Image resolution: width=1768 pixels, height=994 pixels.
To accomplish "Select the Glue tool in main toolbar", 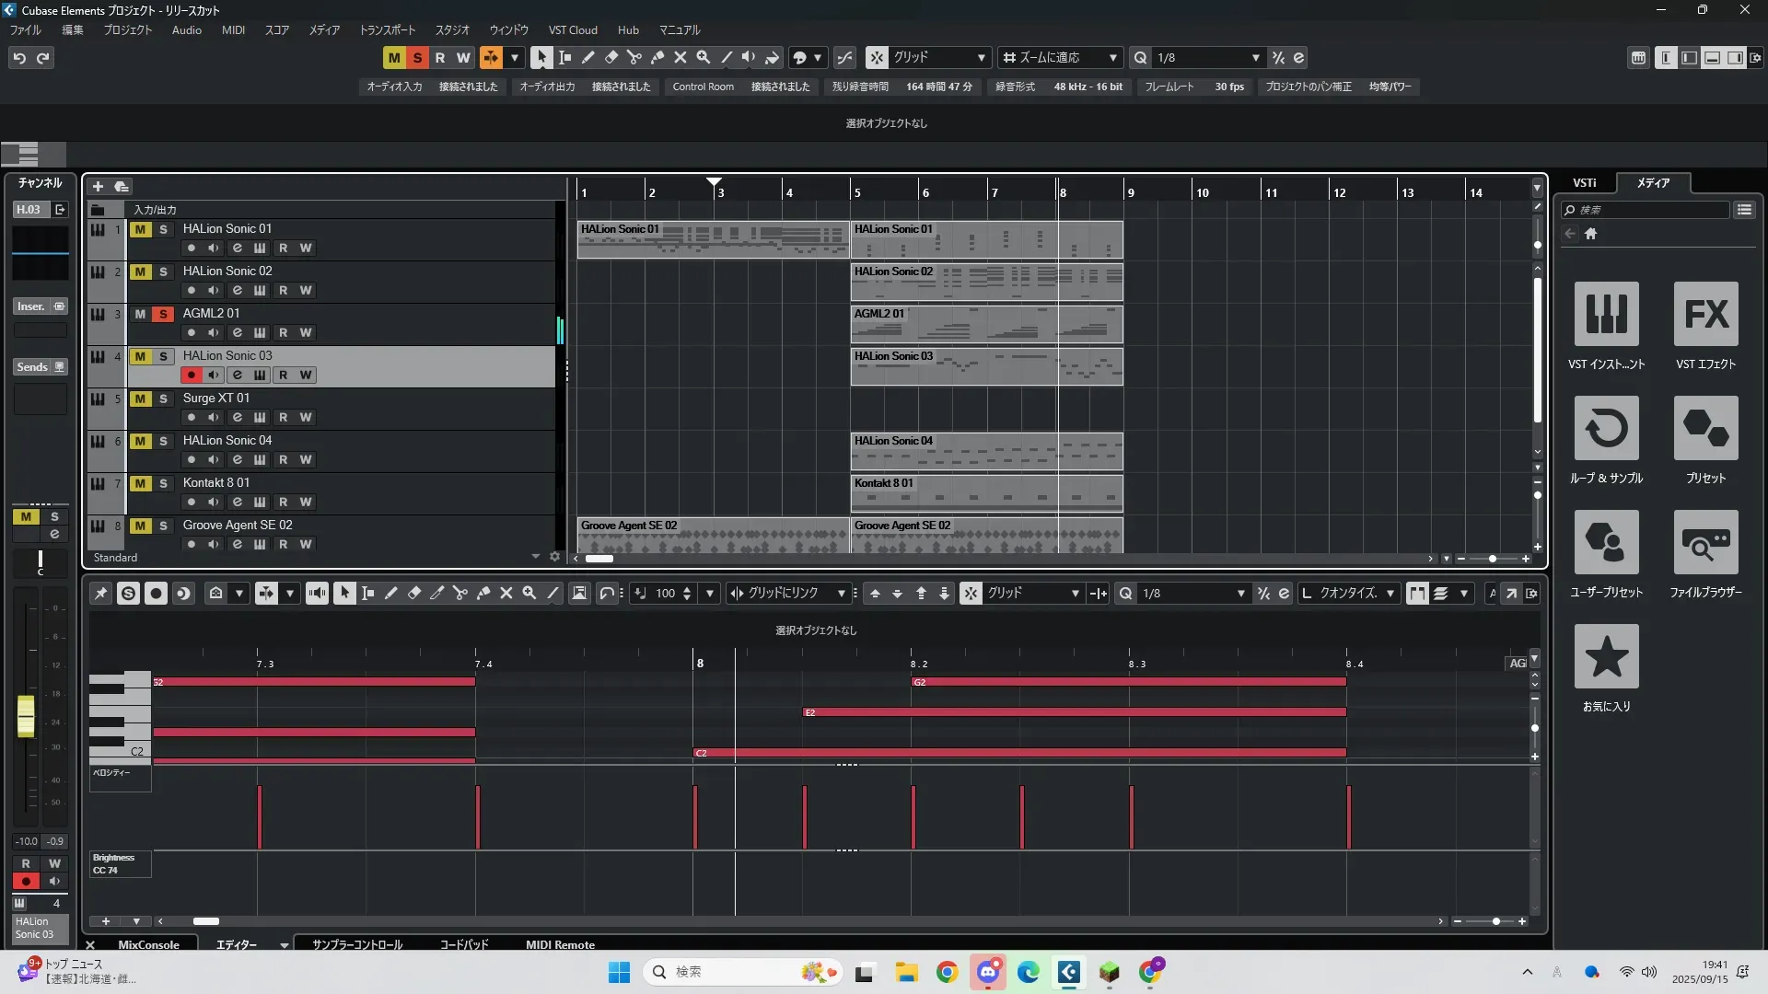I will click(x=657, y=57).
